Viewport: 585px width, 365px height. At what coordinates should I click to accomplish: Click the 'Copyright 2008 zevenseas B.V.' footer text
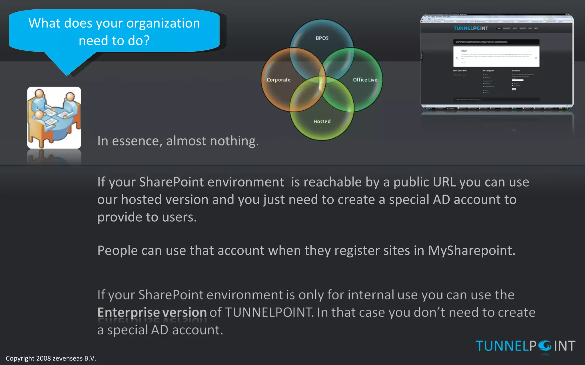click(x=51, y=358)
